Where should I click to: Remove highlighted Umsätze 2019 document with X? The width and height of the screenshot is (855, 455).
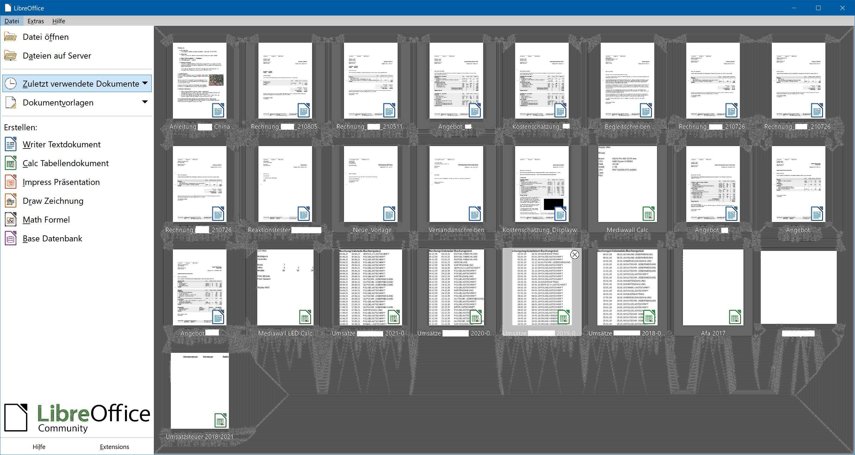point(574,255)
